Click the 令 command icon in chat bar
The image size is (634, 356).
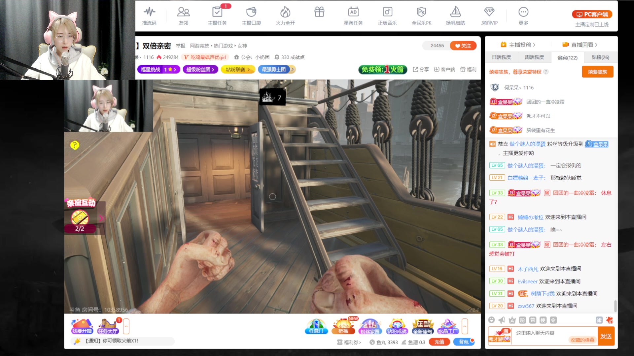pyautogui.click(x=553, y=320)
